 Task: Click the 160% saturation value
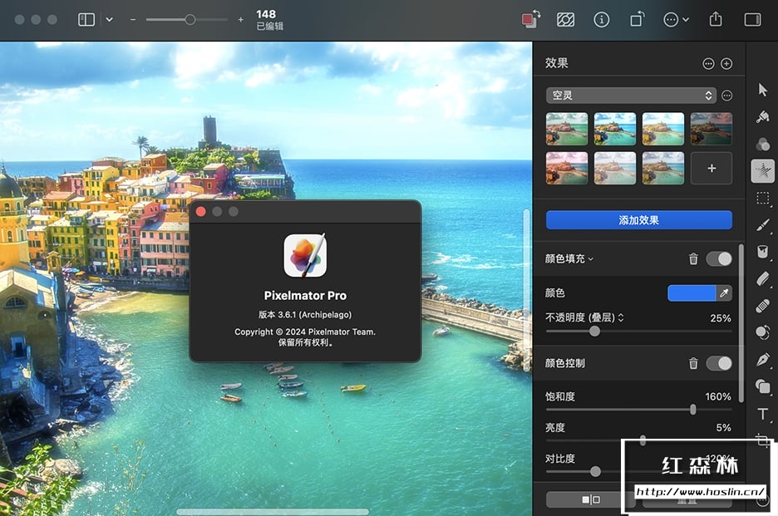718,396
